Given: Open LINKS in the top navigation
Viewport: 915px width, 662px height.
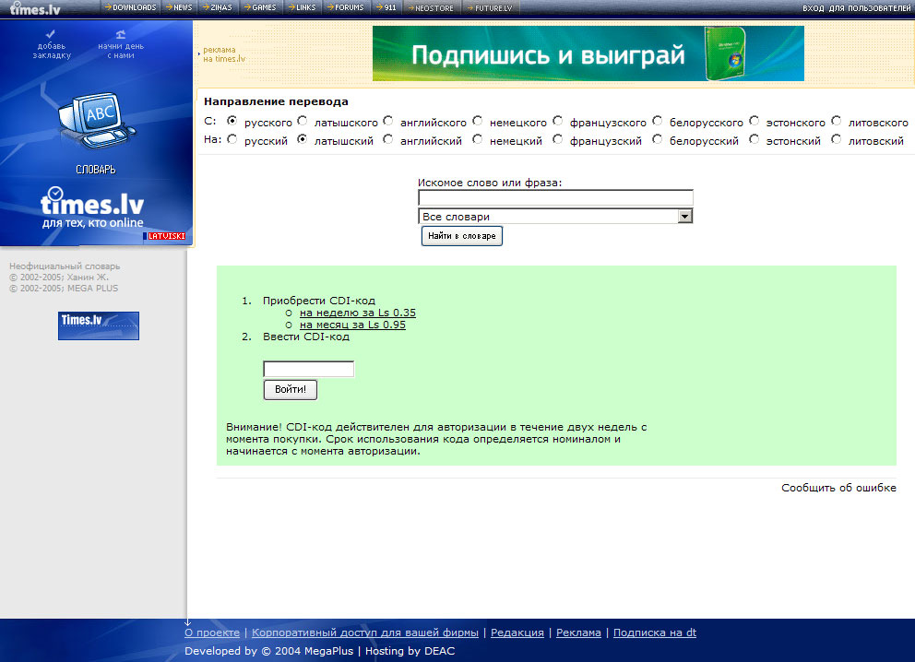Looking at the screenshot, I should click(303, 7).
